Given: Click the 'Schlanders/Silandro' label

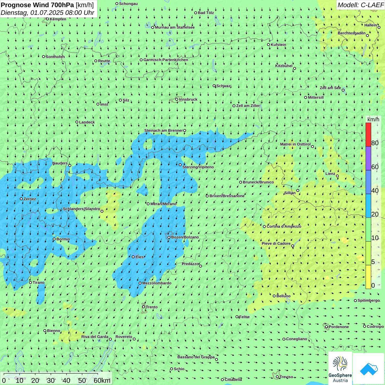Looking at the screenshot, I should tap(81, 209).
